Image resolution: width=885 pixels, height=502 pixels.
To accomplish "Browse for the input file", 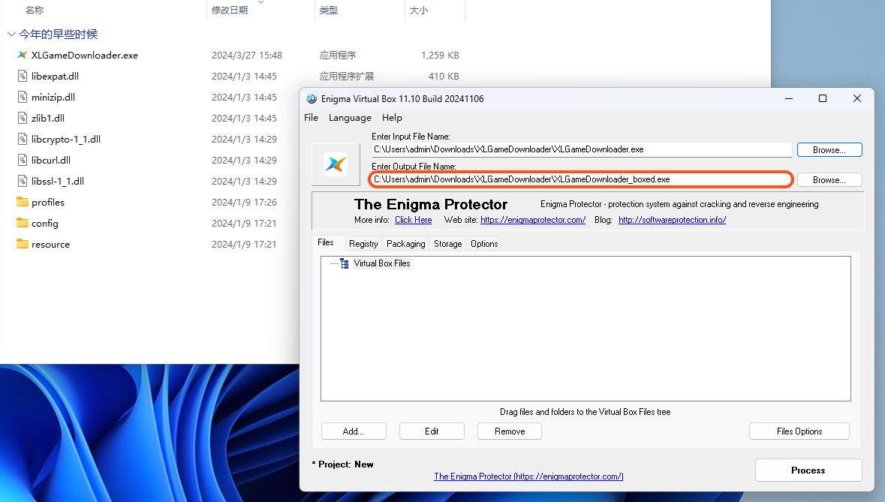I will pyautogui.click(x=829, y=150).
